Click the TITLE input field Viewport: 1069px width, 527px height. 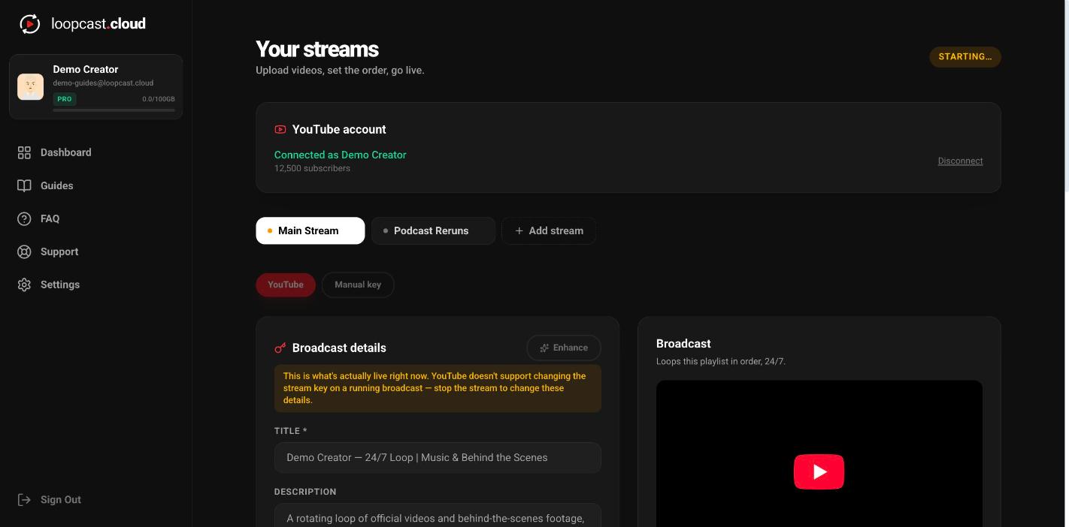pos(438,458)
